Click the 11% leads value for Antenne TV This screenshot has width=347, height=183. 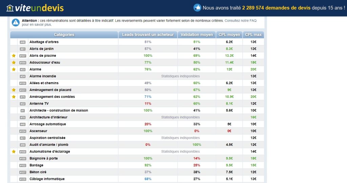click(148, 104)
